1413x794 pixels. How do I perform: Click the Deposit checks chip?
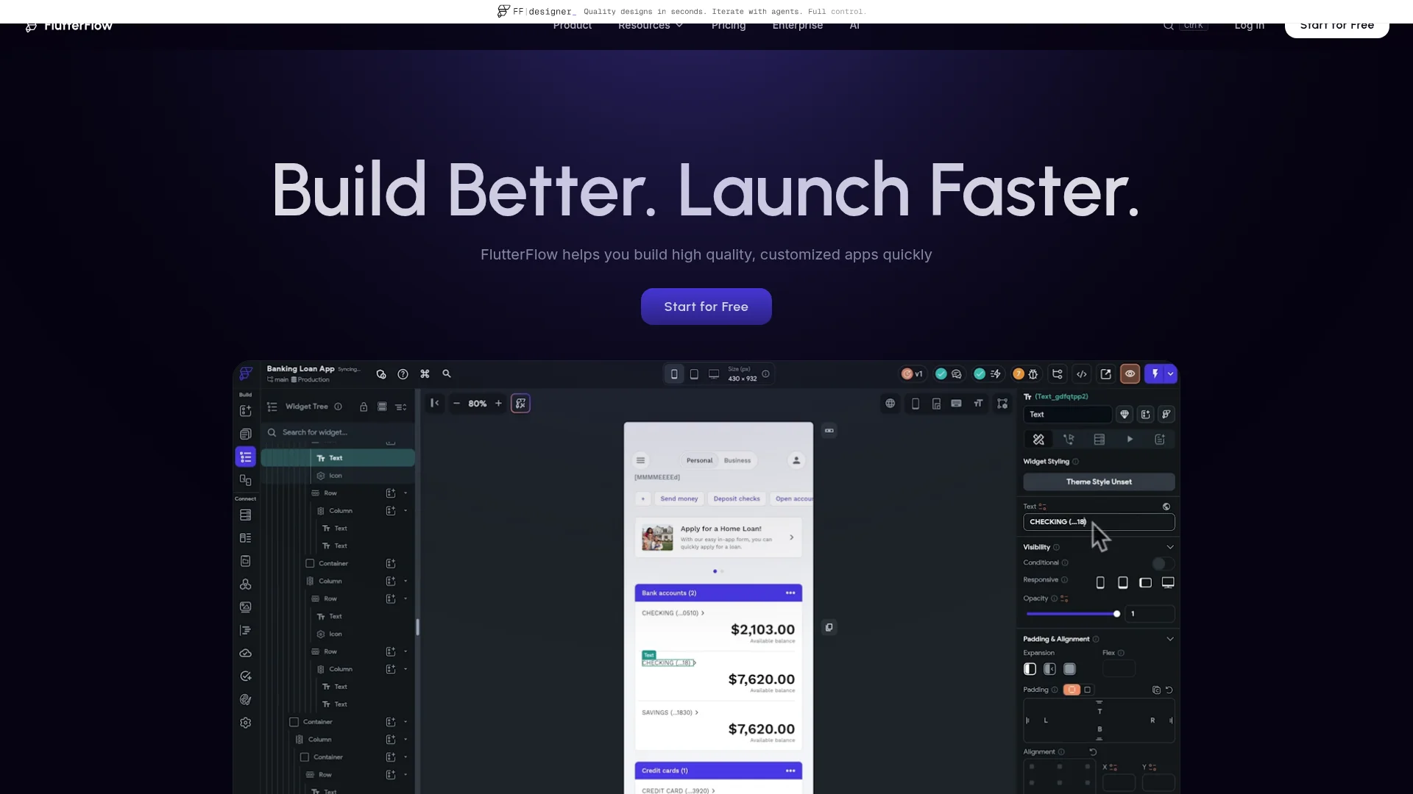(x=736, y=499)
